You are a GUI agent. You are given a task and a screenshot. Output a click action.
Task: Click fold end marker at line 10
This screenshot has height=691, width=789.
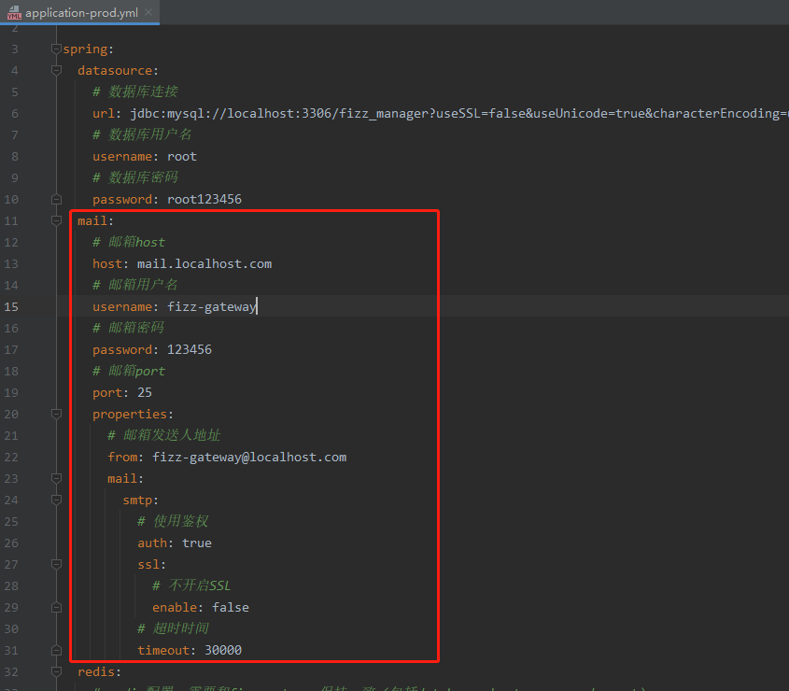click(56, 199)
